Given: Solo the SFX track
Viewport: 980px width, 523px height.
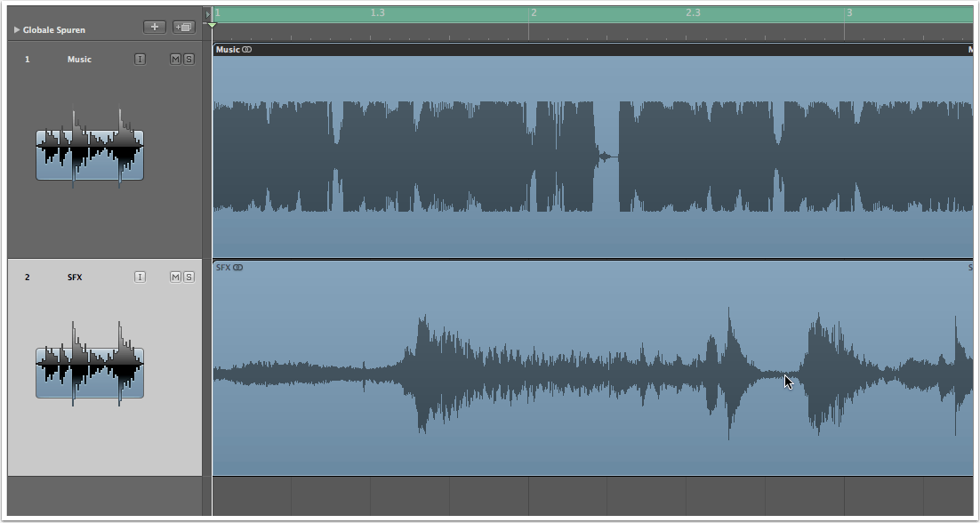Looking at the screenshot, I should pyautogui.click(x=189, y=278).
